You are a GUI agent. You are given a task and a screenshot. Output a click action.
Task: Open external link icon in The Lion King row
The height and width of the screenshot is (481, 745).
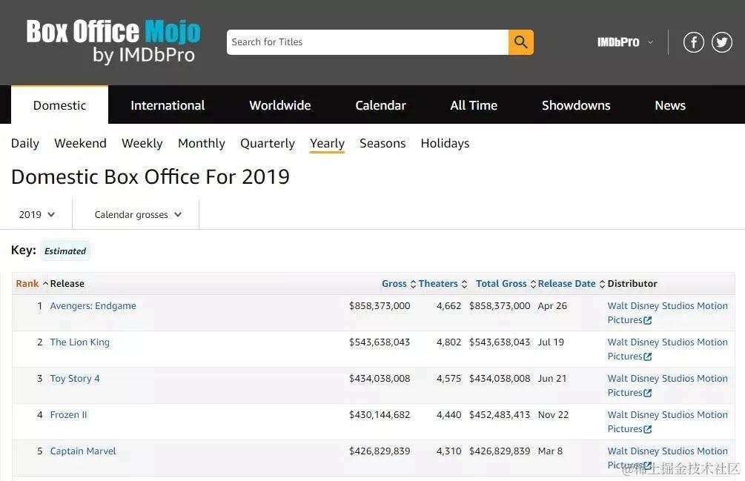click(648, 356)
